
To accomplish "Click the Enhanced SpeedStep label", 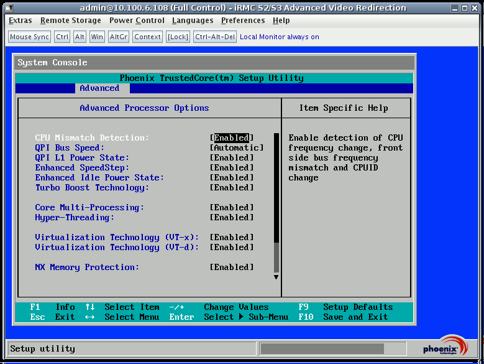I will (82, 167).
